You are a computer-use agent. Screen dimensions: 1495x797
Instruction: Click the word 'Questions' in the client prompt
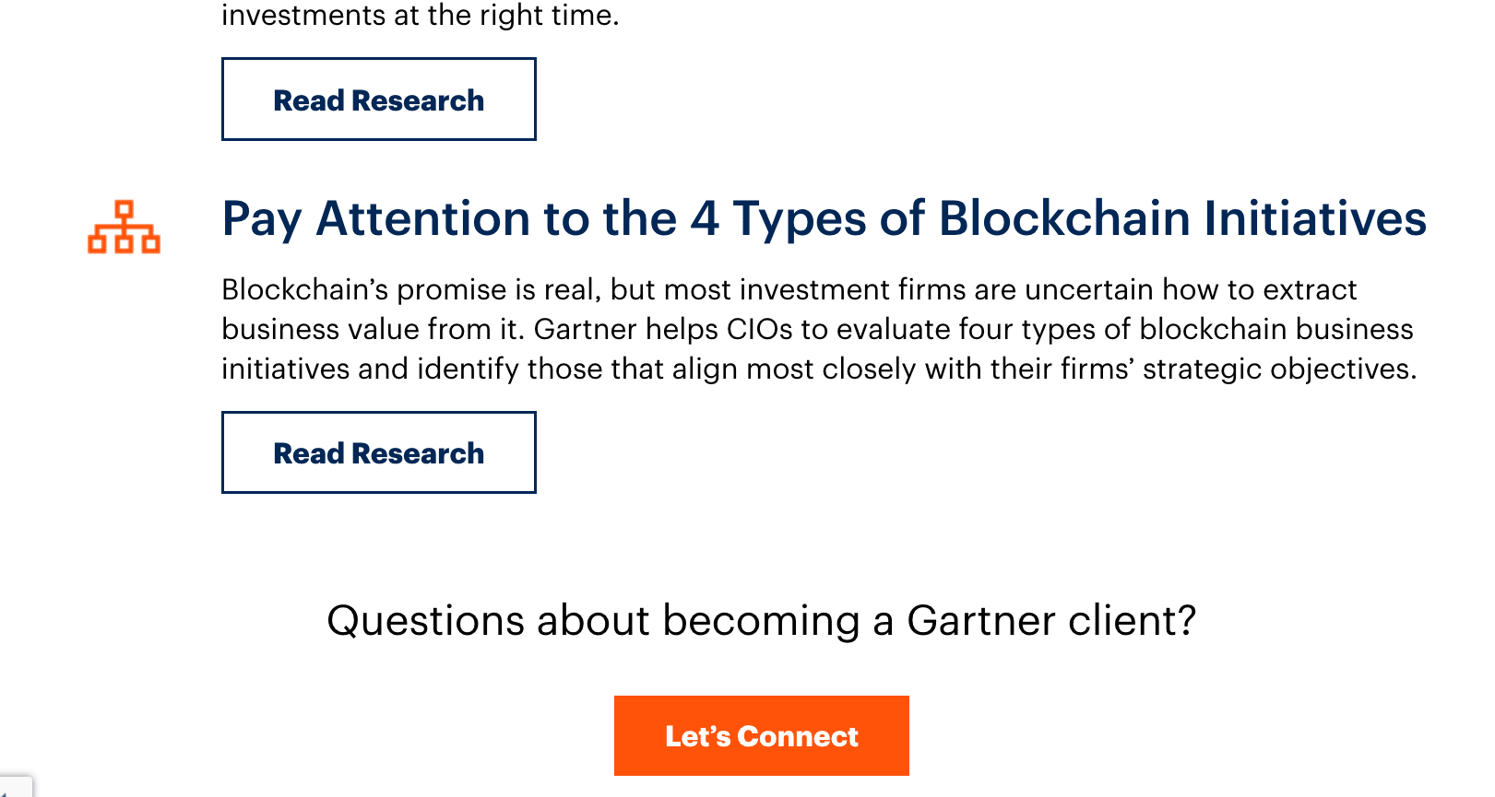coord(427,620)
